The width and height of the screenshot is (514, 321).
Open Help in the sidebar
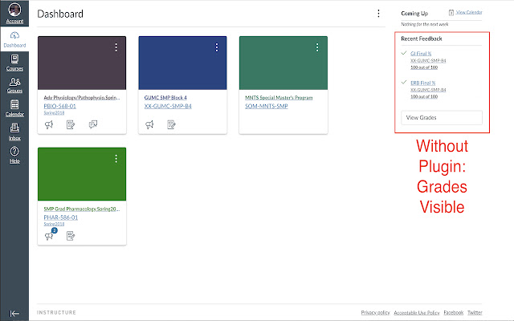pos(14,155)
